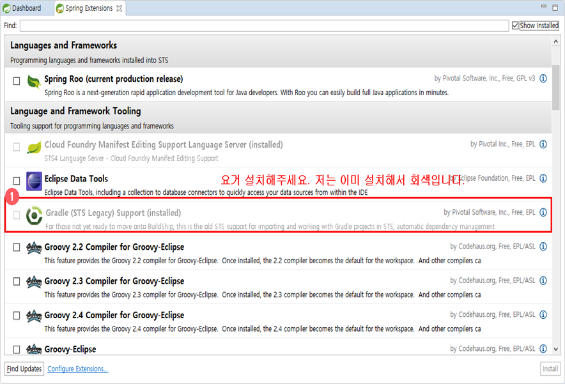Viewport: 565px width, 384px height.
Task: Toggle the Show Installed checkbox
Action: tap(515, 26)
